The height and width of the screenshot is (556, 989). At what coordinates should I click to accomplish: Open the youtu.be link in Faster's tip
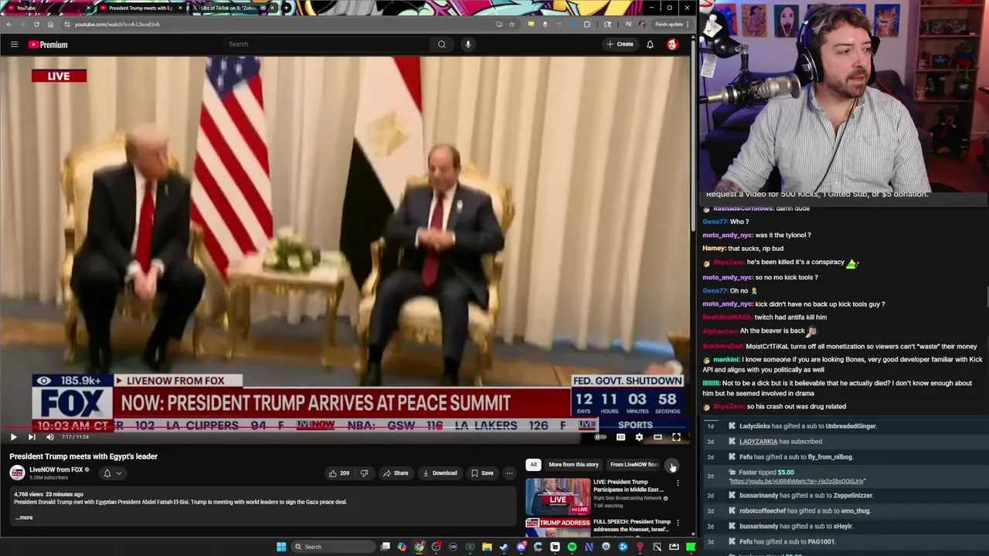[797, 481]
